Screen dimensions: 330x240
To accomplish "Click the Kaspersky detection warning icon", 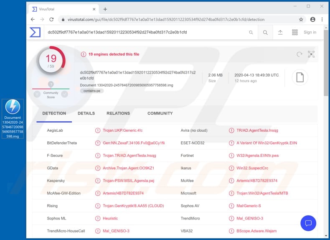I will tap(98, 181).
